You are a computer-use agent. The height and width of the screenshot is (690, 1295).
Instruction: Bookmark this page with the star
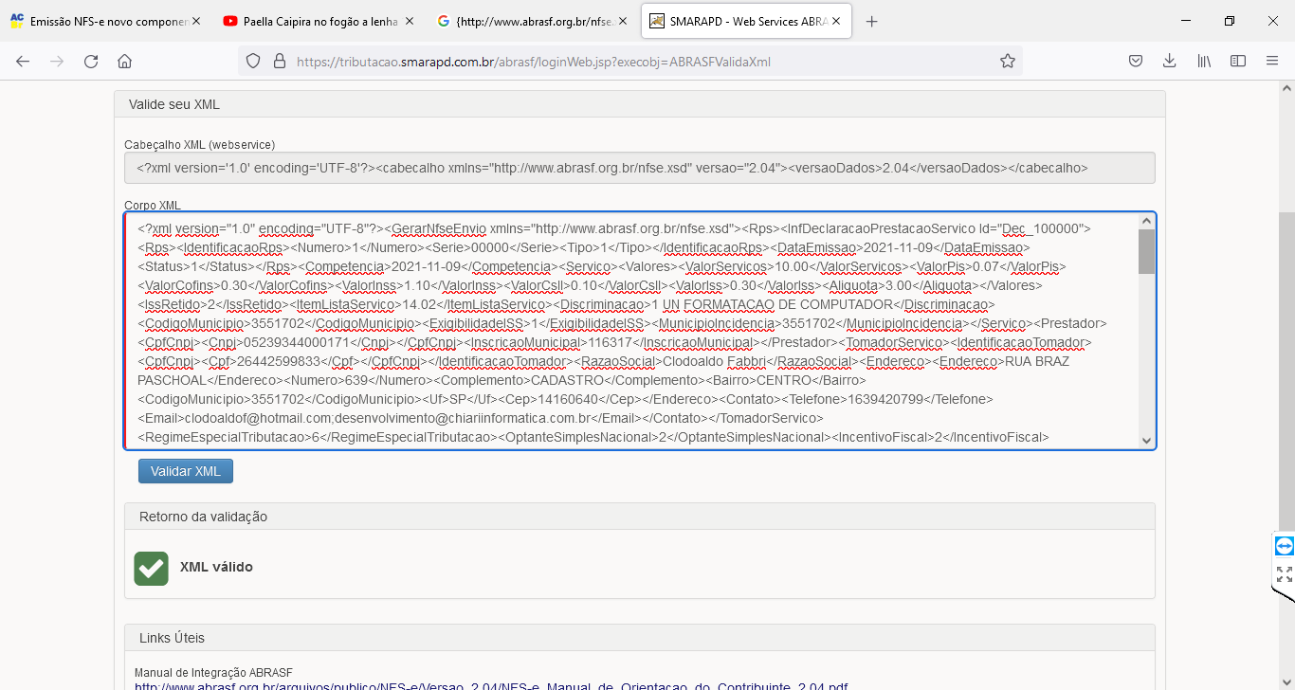1008,61
